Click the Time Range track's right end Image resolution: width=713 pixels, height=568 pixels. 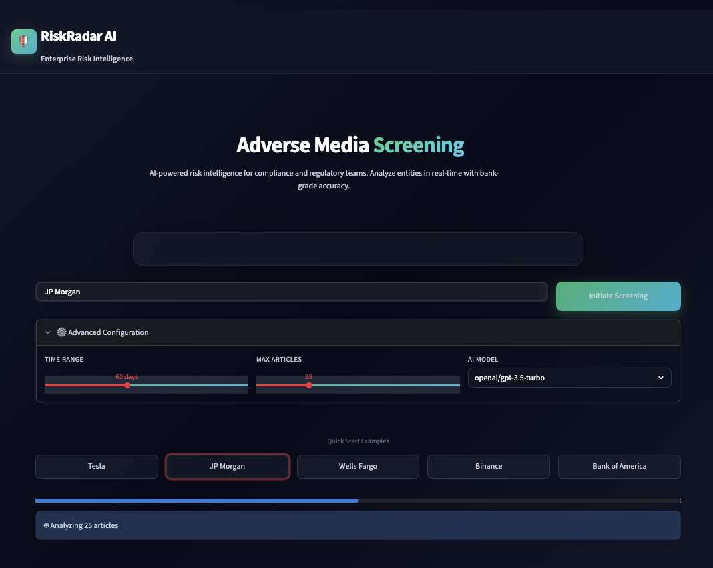(x=246, y=386)
